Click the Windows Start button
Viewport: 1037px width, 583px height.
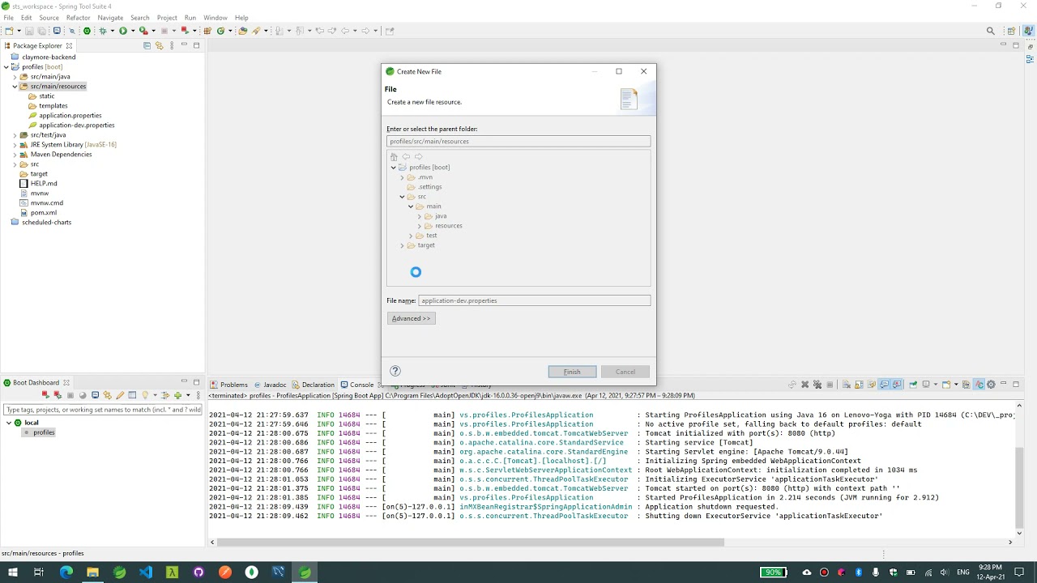click(12, 572)
